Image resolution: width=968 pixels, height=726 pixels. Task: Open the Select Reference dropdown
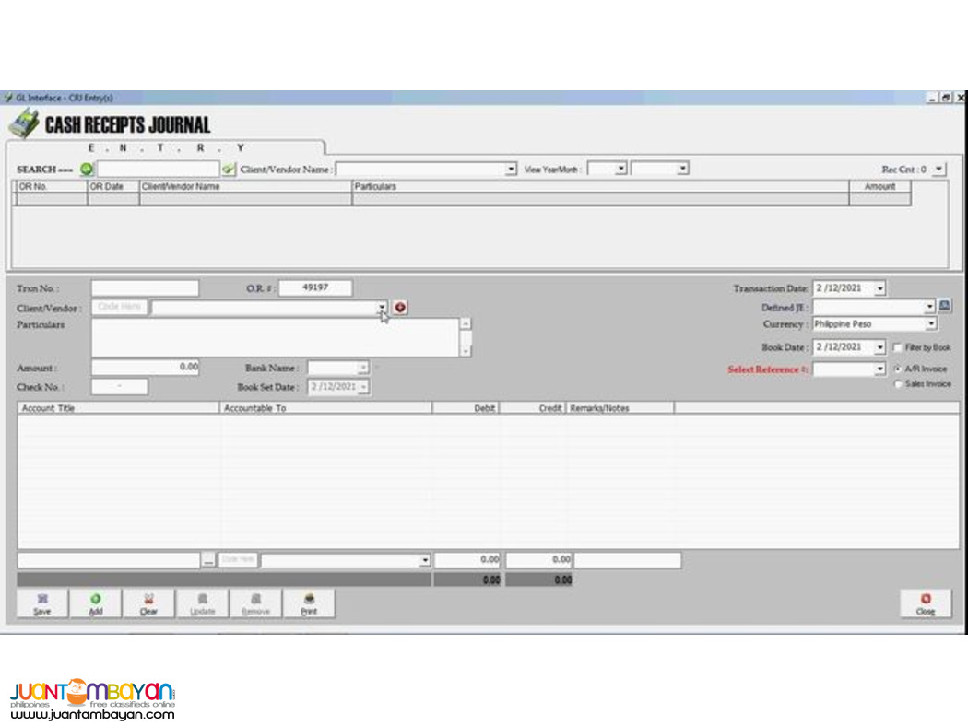(879, 369)
